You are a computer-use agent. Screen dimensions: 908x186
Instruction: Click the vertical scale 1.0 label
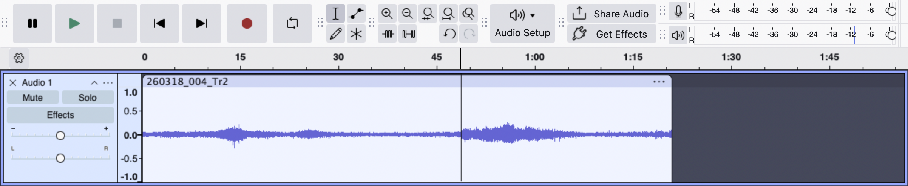pyautogui.click(x=131, y=93)
